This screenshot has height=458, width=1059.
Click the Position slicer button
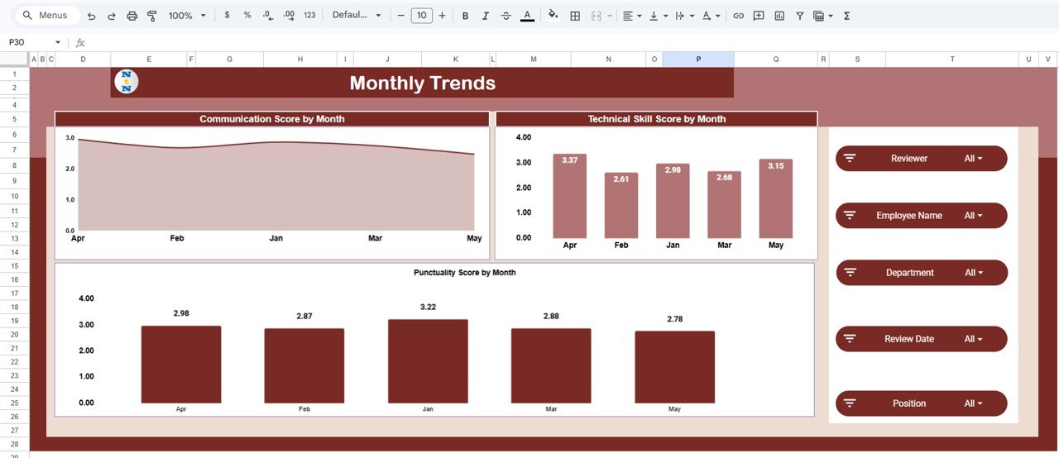[921, 403]
